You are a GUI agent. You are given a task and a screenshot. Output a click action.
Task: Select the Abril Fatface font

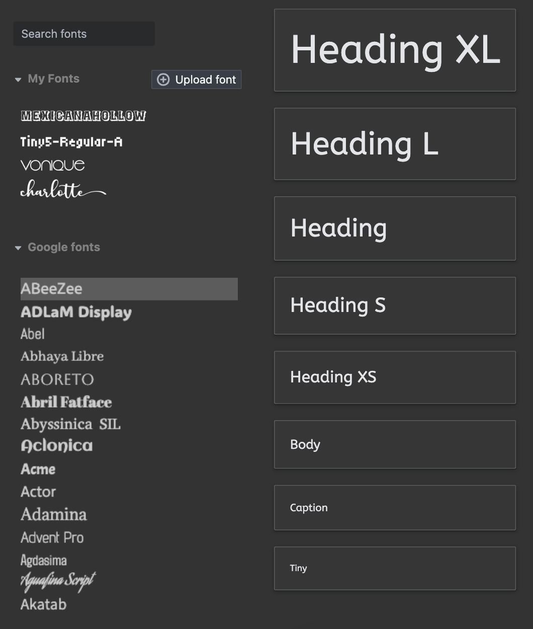(x=66, y=402)
